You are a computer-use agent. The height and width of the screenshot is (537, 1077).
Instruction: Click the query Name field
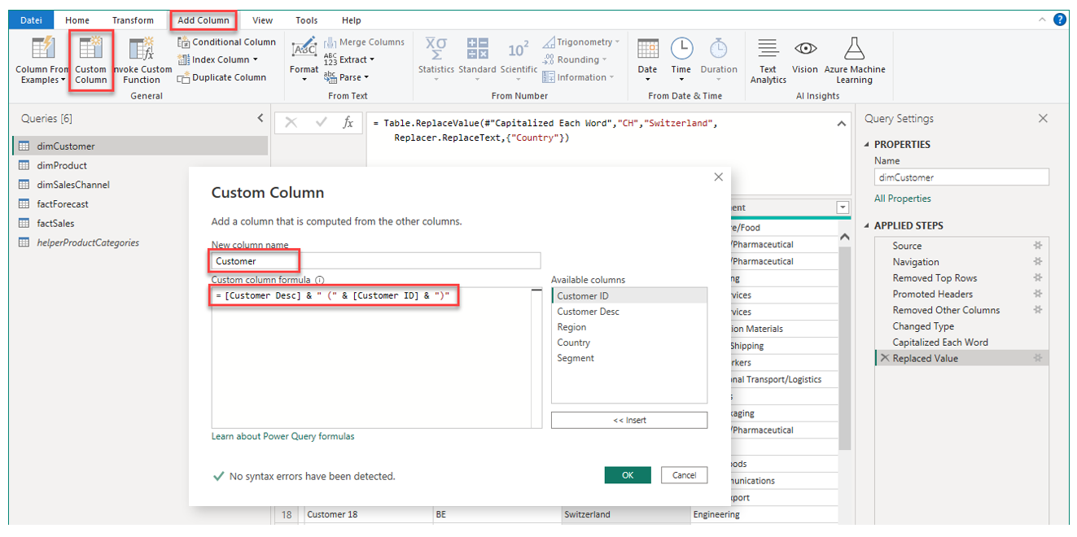pos(961,177)
